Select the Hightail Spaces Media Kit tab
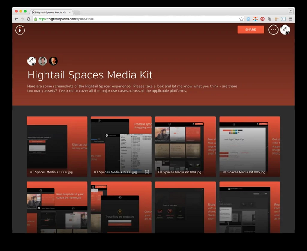Image resolution: width=307 pixels, height=251 pixels. click(x=51, y=12)
